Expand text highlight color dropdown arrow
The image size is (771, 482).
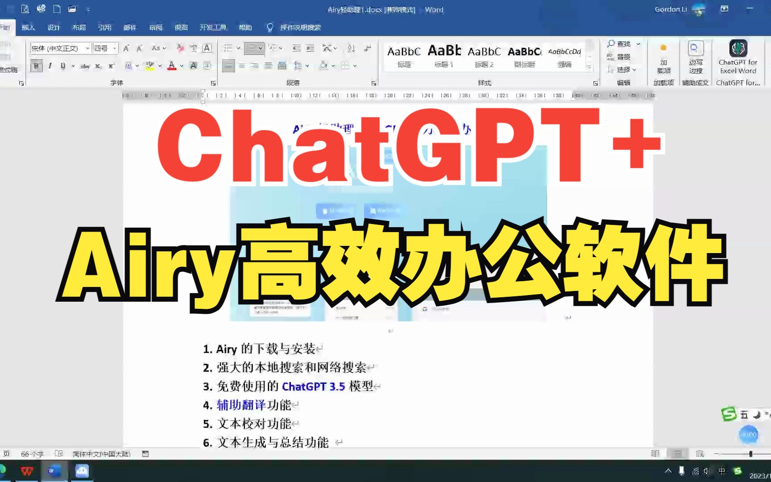point(160,66)
